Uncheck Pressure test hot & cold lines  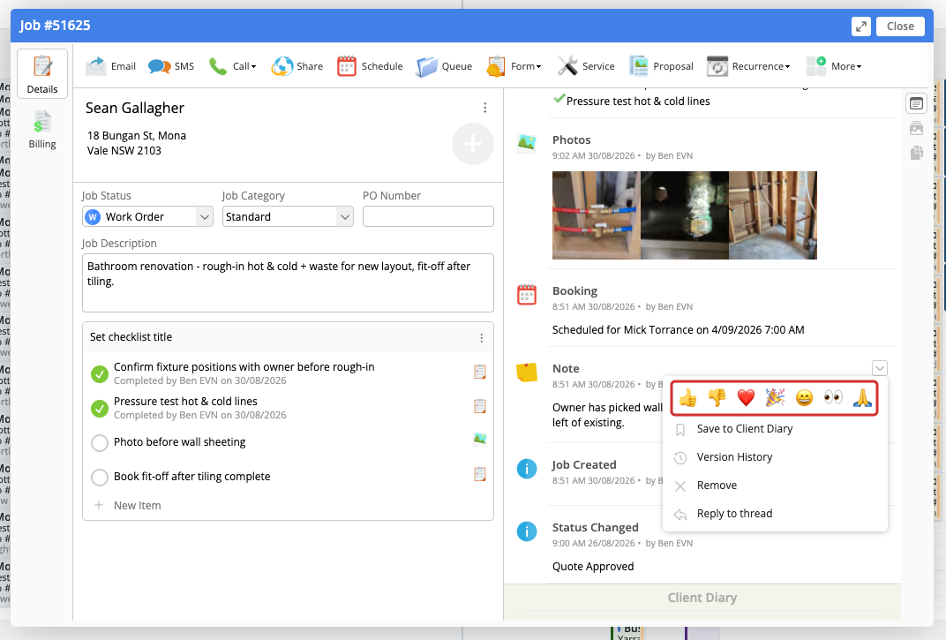pyautogui.click(x=100, y=409)
